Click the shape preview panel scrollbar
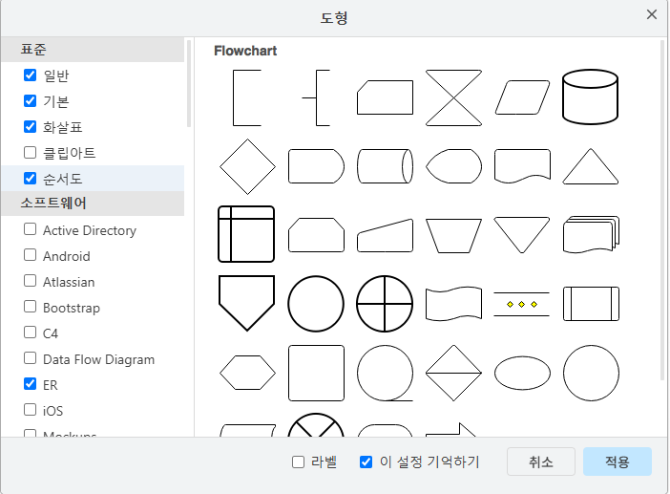The height and width of the screenshot is (494, 670). (663, 209)
